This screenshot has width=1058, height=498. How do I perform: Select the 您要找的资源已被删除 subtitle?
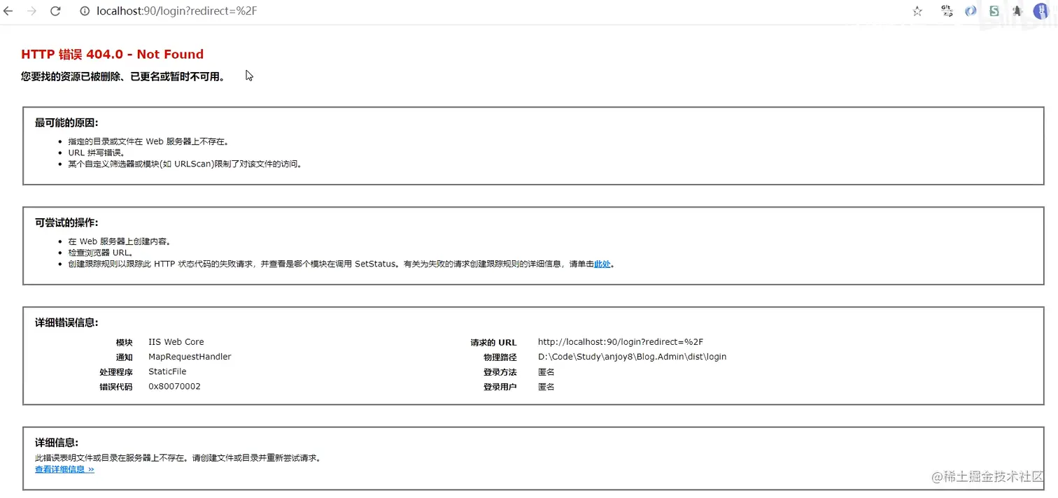[123, 77]
